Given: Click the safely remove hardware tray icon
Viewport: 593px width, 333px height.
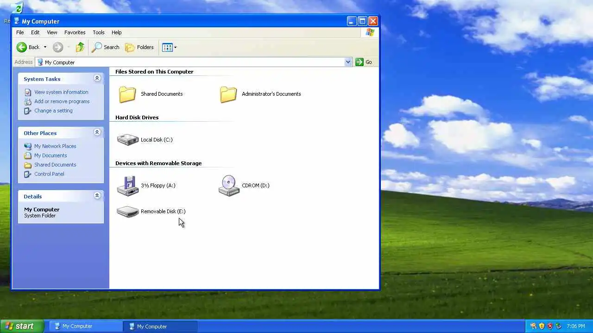Looking at the screenshot, I should point(558,326).
